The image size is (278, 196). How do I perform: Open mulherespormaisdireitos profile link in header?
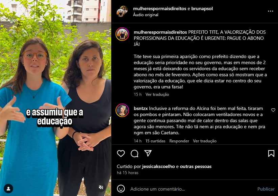pos(159,8)
